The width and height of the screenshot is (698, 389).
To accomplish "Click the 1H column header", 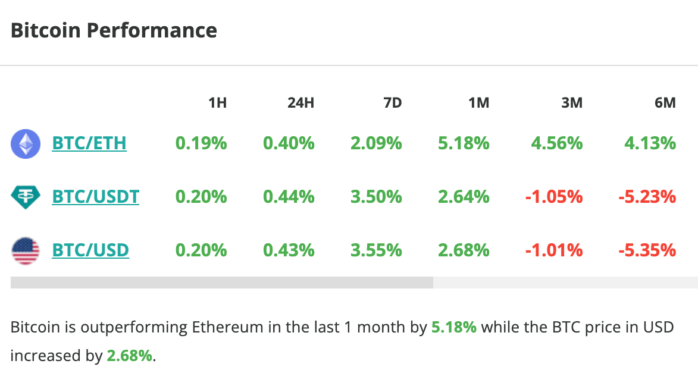I will tap(217, 103).
